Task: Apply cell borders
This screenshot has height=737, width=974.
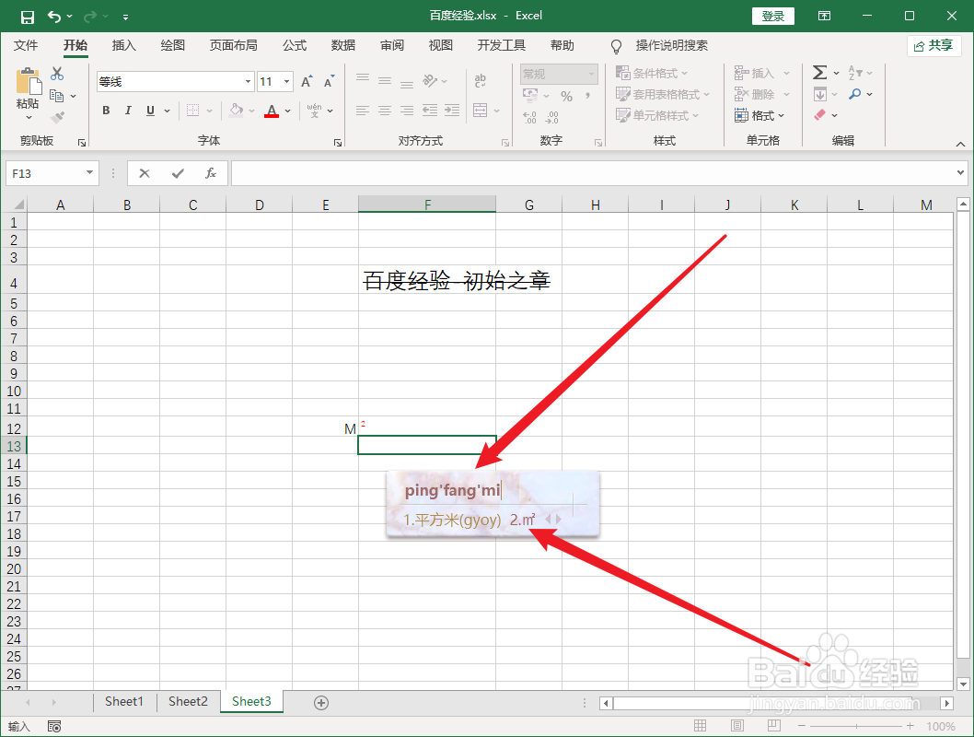Action: [x=193, y=111]
